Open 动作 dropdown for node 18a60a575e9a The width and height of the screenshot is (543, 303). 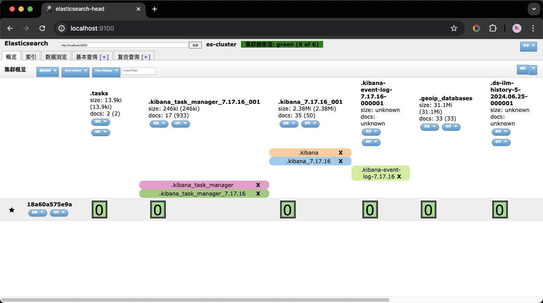pos(59,213)
